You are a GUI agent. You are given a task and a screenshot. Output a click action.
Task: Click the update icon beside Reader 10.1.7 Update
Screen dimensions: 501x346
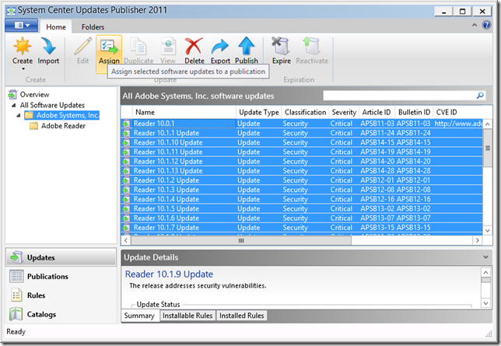click(x=126, y=228)
